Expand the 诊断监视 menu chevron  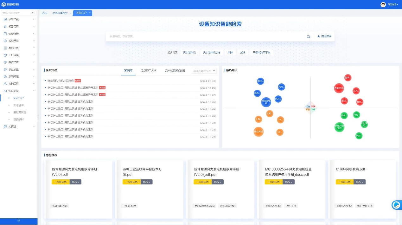34,19
